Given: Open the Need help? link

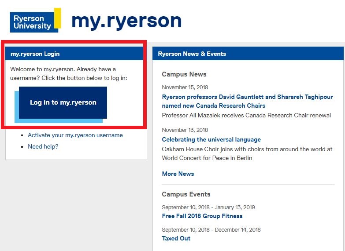Looking at the screenshot, I should tap(43, 146).
